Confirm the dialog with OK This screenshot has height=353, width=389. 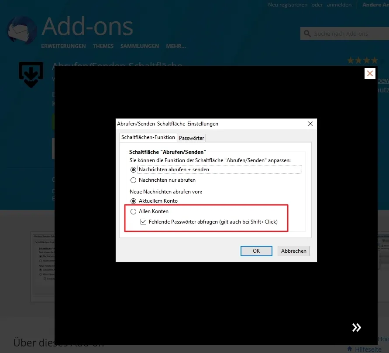click(256, 251)
